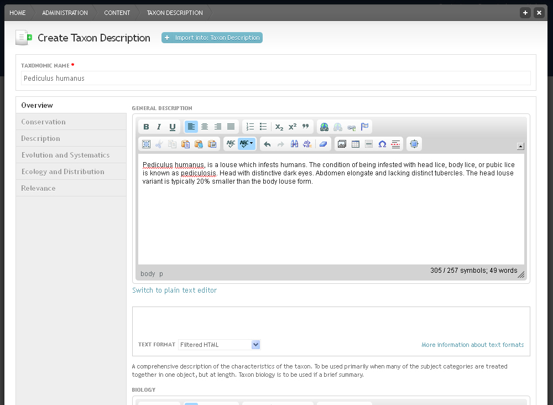Click Switch to plain text editor link

[174, 290]
